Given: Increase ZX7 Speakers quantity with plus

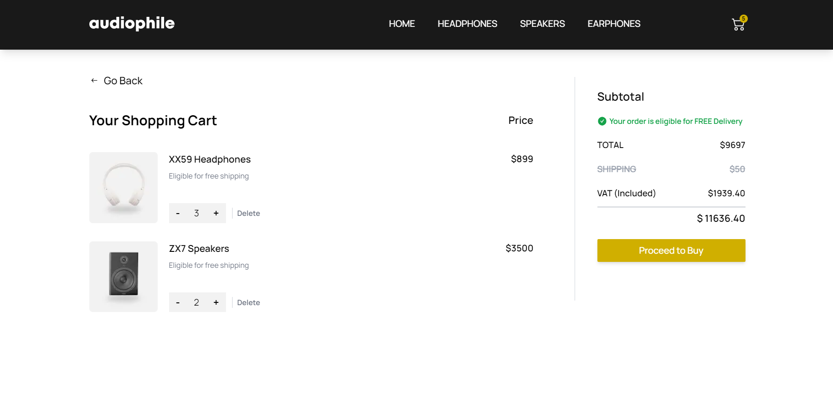Looking at the screenshot, I should (216, 302).
